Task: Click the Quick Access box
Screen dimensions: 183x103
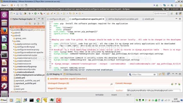Action: tap(160, 13)
